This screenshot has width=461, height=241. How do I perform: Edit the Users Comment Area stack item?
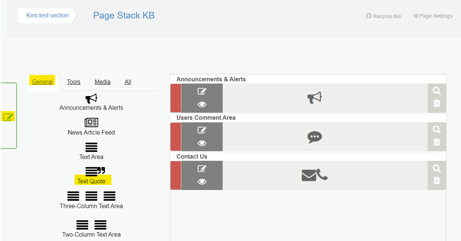pos(202,130)
